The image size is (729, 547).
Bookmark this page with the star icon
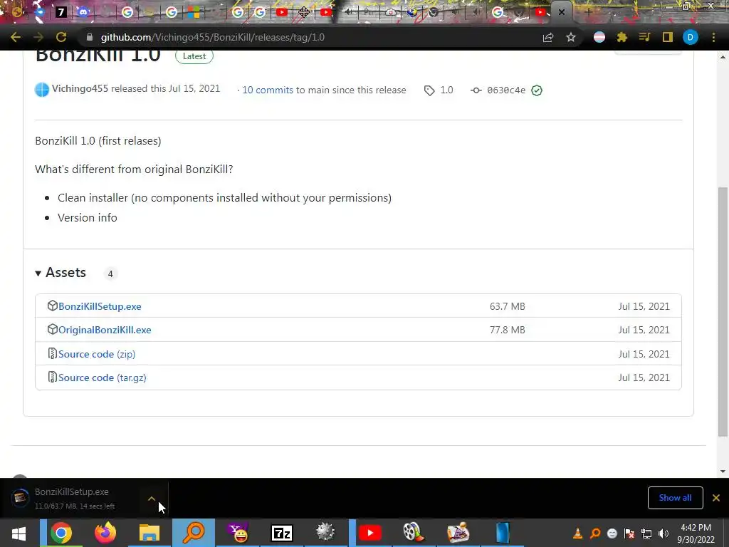[x=571, y=37]
